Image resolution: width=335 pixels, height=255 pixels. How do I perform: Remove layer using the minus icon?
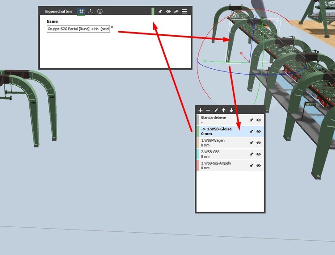(x=208, y=110)
